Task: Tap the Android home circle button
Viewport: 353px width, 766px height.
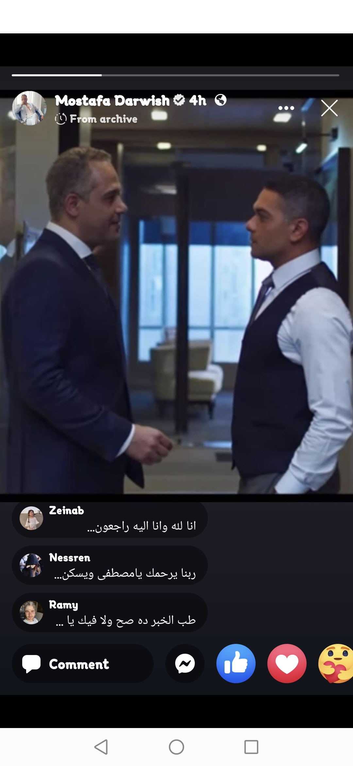Action: [x=176, y=747]
